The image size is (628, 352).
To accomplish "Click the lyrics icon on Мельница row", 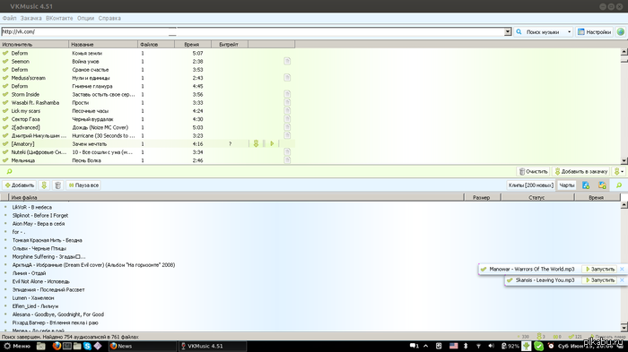I will pyautogui.click(x=287, y=160).
